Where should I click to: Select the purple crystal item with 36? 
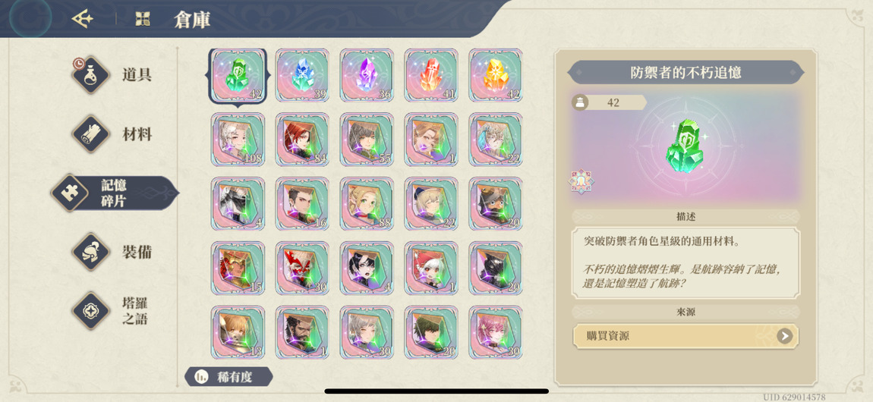coord(367,75)
